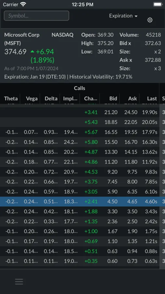The width and height of the screenshot is (165, 294).
Task: Open the hamburger menu icon
Action: (19, 282)
